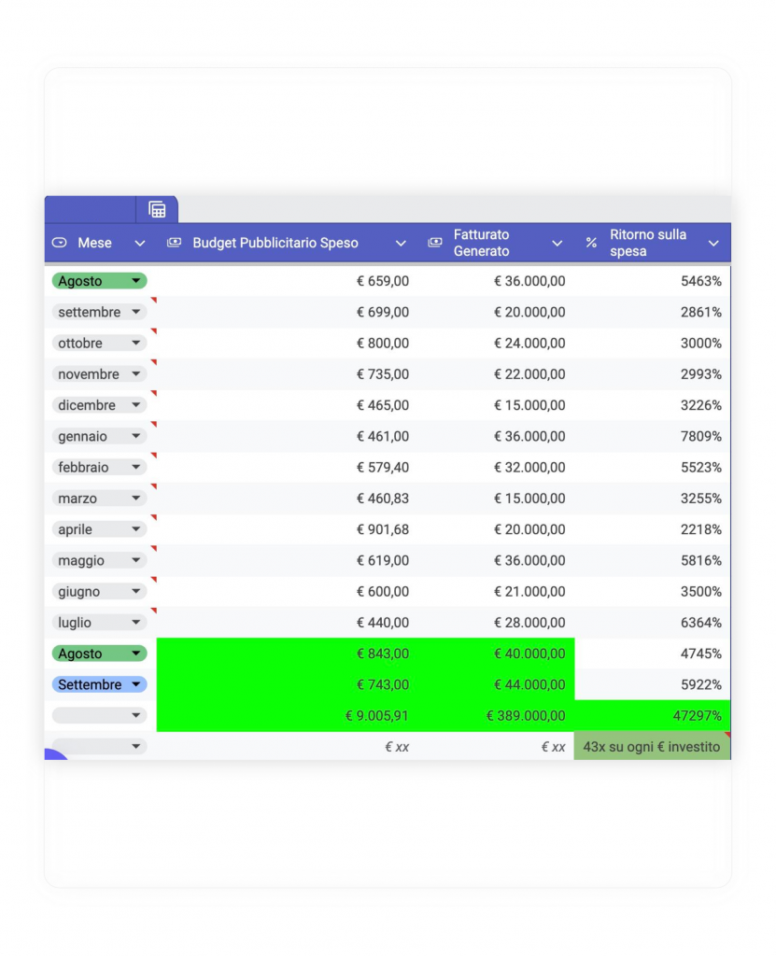Screen dimensions: 776x956
Task: Open the first green Agosto chip dropdown
Action: tap(136, 281)
